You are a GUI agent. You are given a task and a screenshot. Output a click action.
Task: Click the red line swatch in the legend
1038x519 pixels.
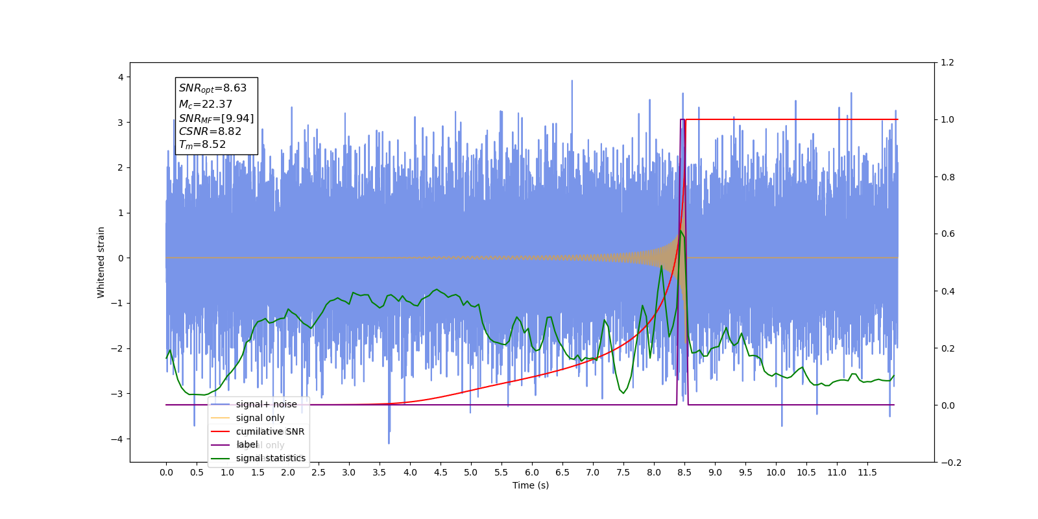pyautogui.click(x=221, y=431)
